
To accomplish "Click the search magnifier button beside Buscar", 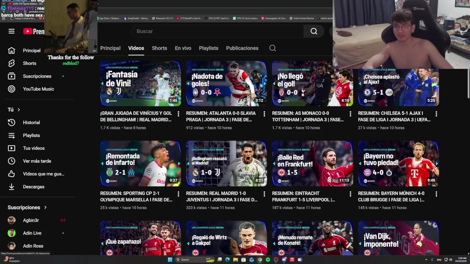I will click(314, 32).
